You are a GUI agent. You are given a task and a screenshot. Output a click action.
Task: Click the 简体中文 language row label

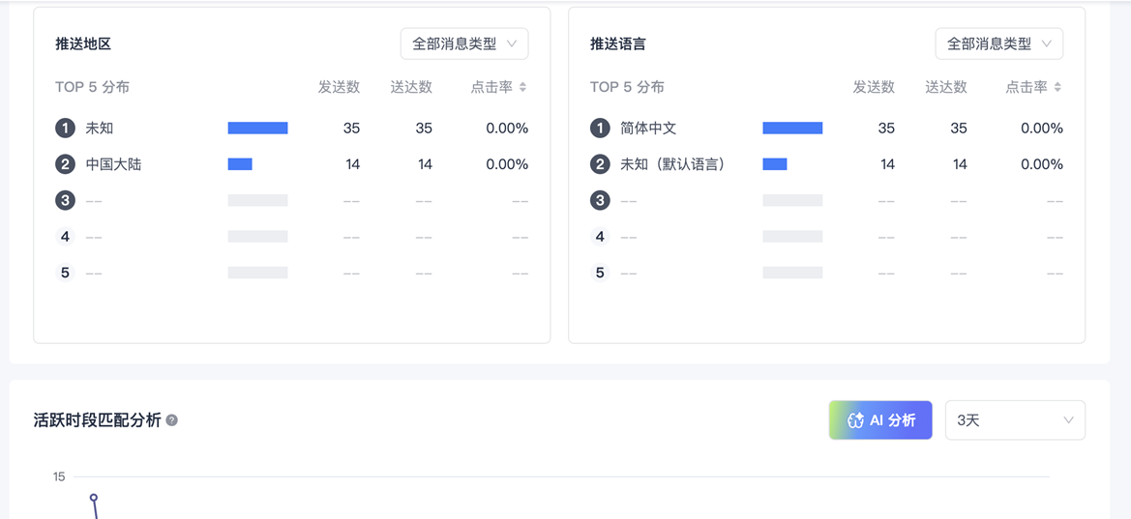tap(648, 128)
